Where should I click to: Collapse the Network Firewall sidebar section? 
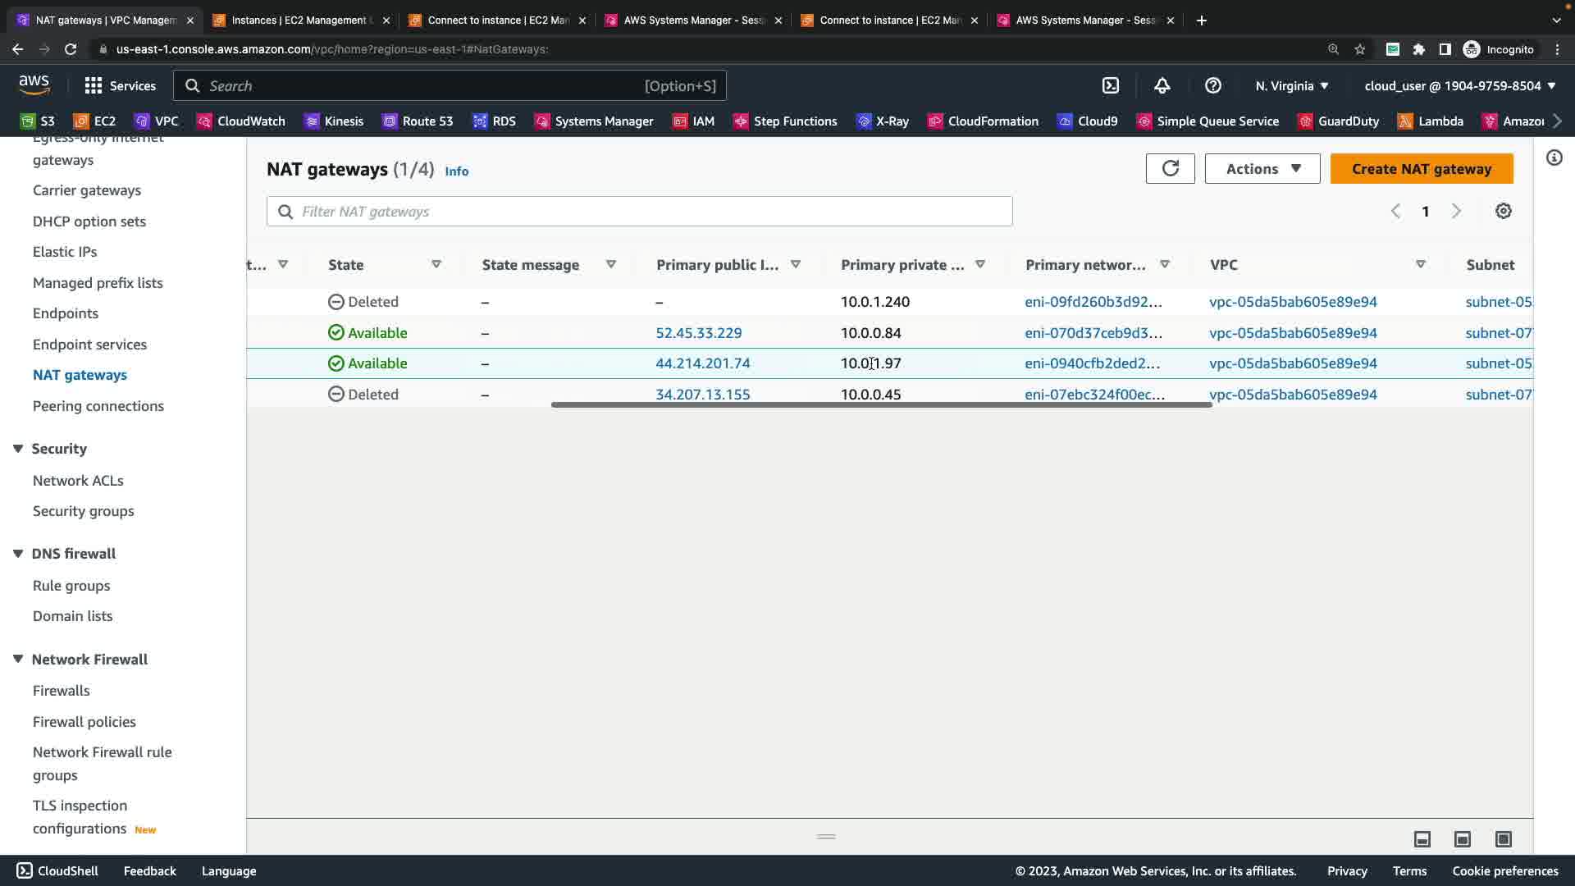pyautogui.click(x=18, y=660)
